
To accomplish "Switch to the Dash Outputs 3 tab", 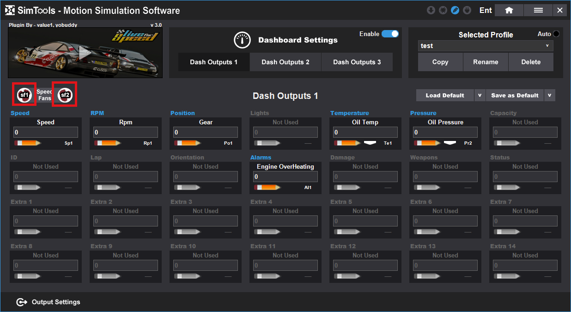I will (x=357, y=62).
